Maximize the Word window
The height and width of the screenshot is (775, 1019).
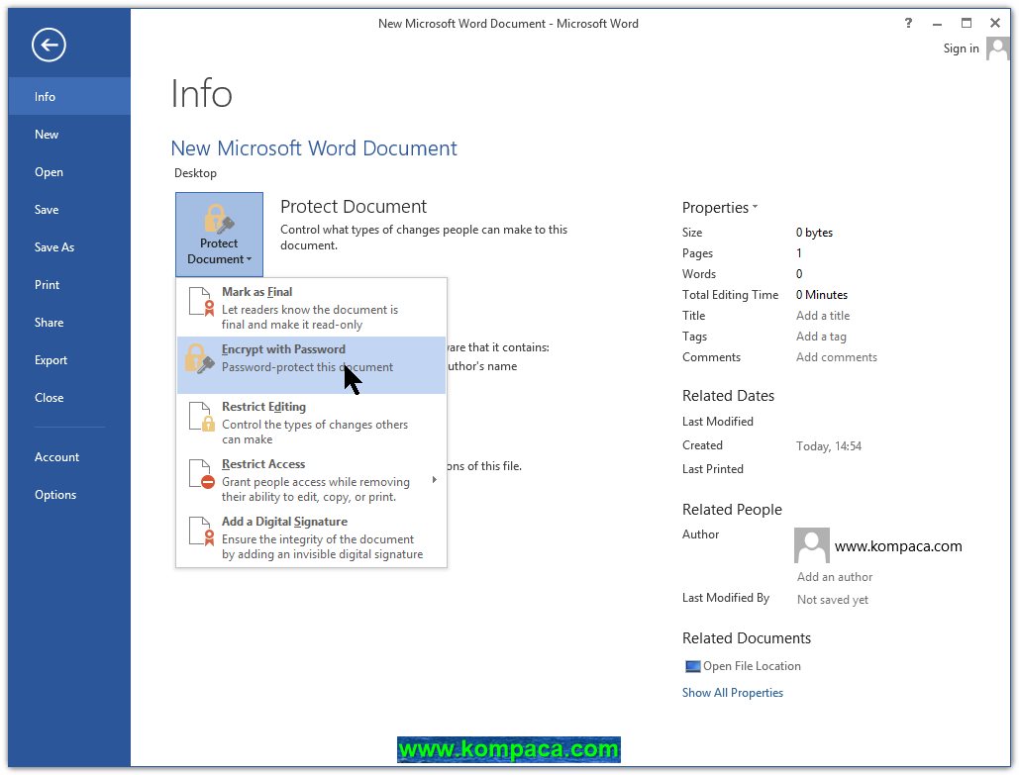(967, 23)
